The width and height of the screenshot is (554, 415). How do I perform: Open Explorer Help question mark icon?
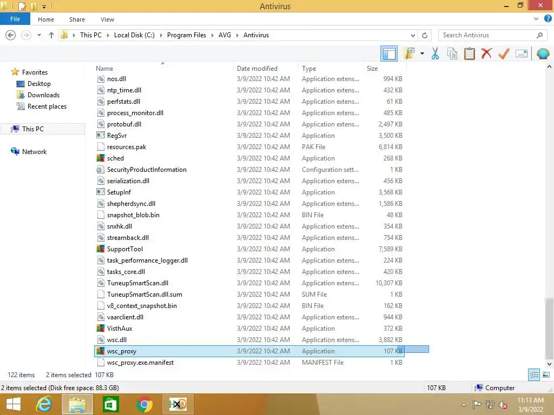[x=548, y=19]
